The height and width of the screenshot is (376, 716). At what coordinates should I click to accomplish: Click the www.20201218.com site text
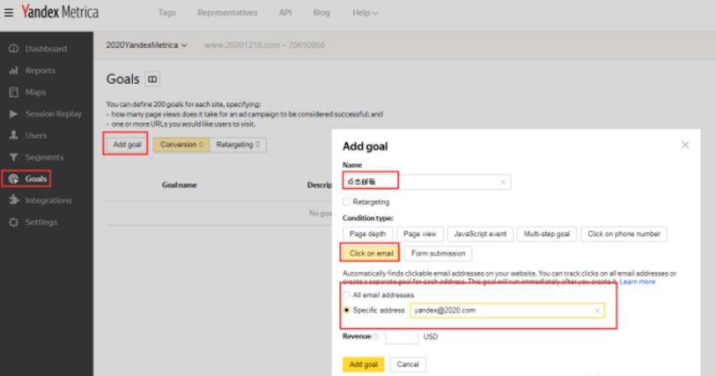[x=242, y=45]
